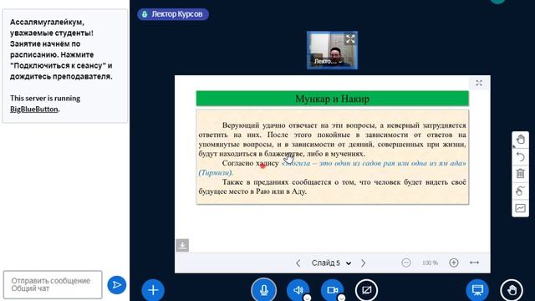Mute the microphone
The height and width of the screenshot is (301, 535).
pos(264,290)
